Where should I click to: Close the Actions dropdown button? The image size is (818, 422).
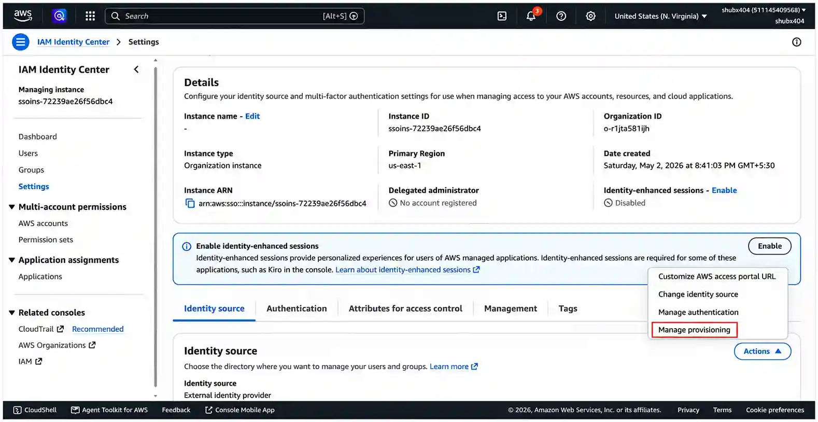762,351
